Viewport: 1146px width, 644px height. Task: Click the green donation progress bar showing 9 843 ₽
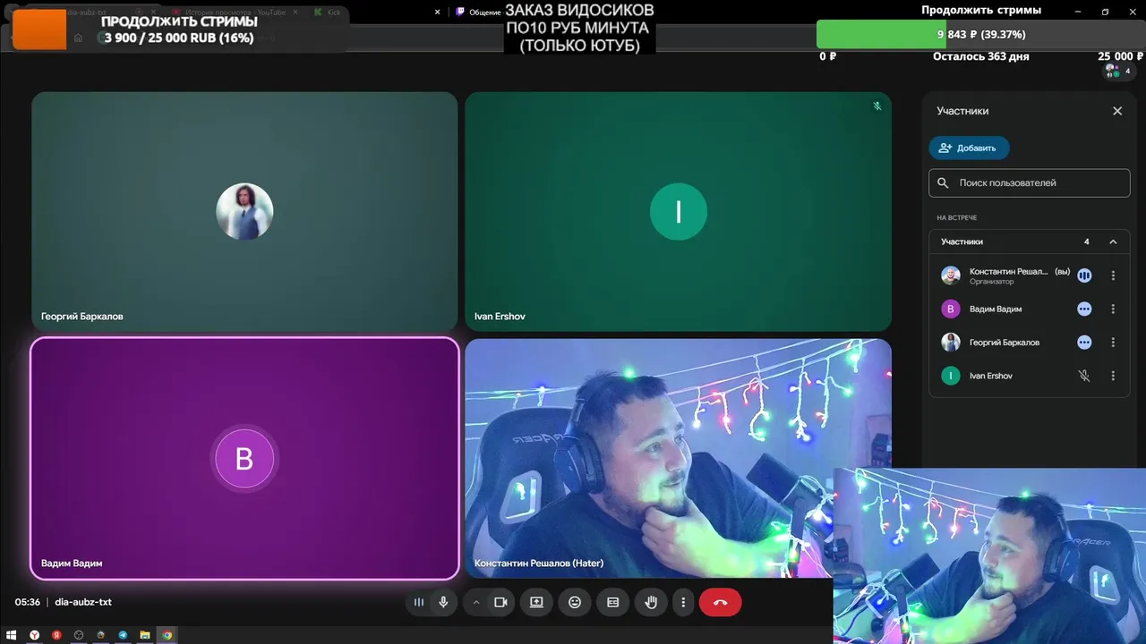[980, 34]
